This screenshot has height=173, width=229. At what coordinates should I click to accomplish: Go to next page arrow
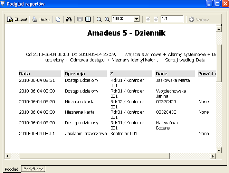pyautogui.click(x=156, y=19)
